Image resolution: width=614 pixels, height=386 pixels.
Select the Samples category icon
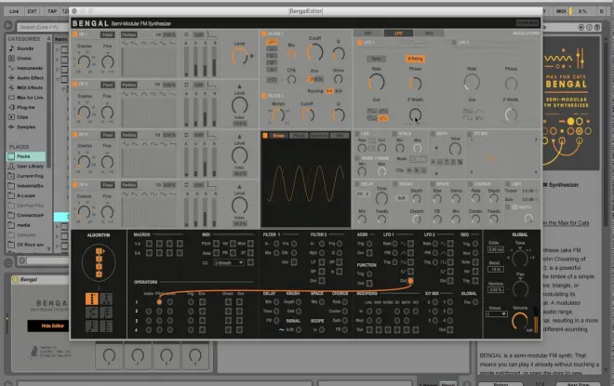(11, 126)
